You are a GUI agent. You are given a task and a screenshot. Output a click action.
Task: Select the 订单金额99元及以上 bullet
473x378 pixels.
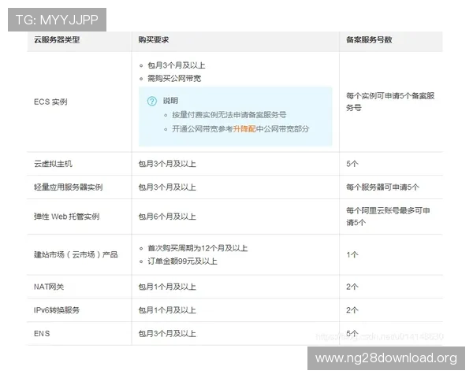[x=182, y=261]
